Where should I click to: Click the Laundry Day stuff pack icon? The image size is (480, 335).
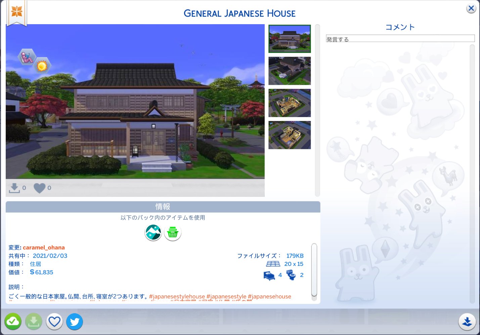[173, 233]
